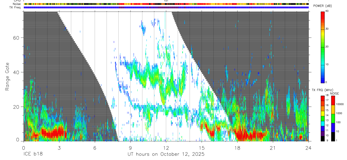347x160 pixels.
Task: Click the 30 tick on the POWER scale
Action: [x=328, y=29]
